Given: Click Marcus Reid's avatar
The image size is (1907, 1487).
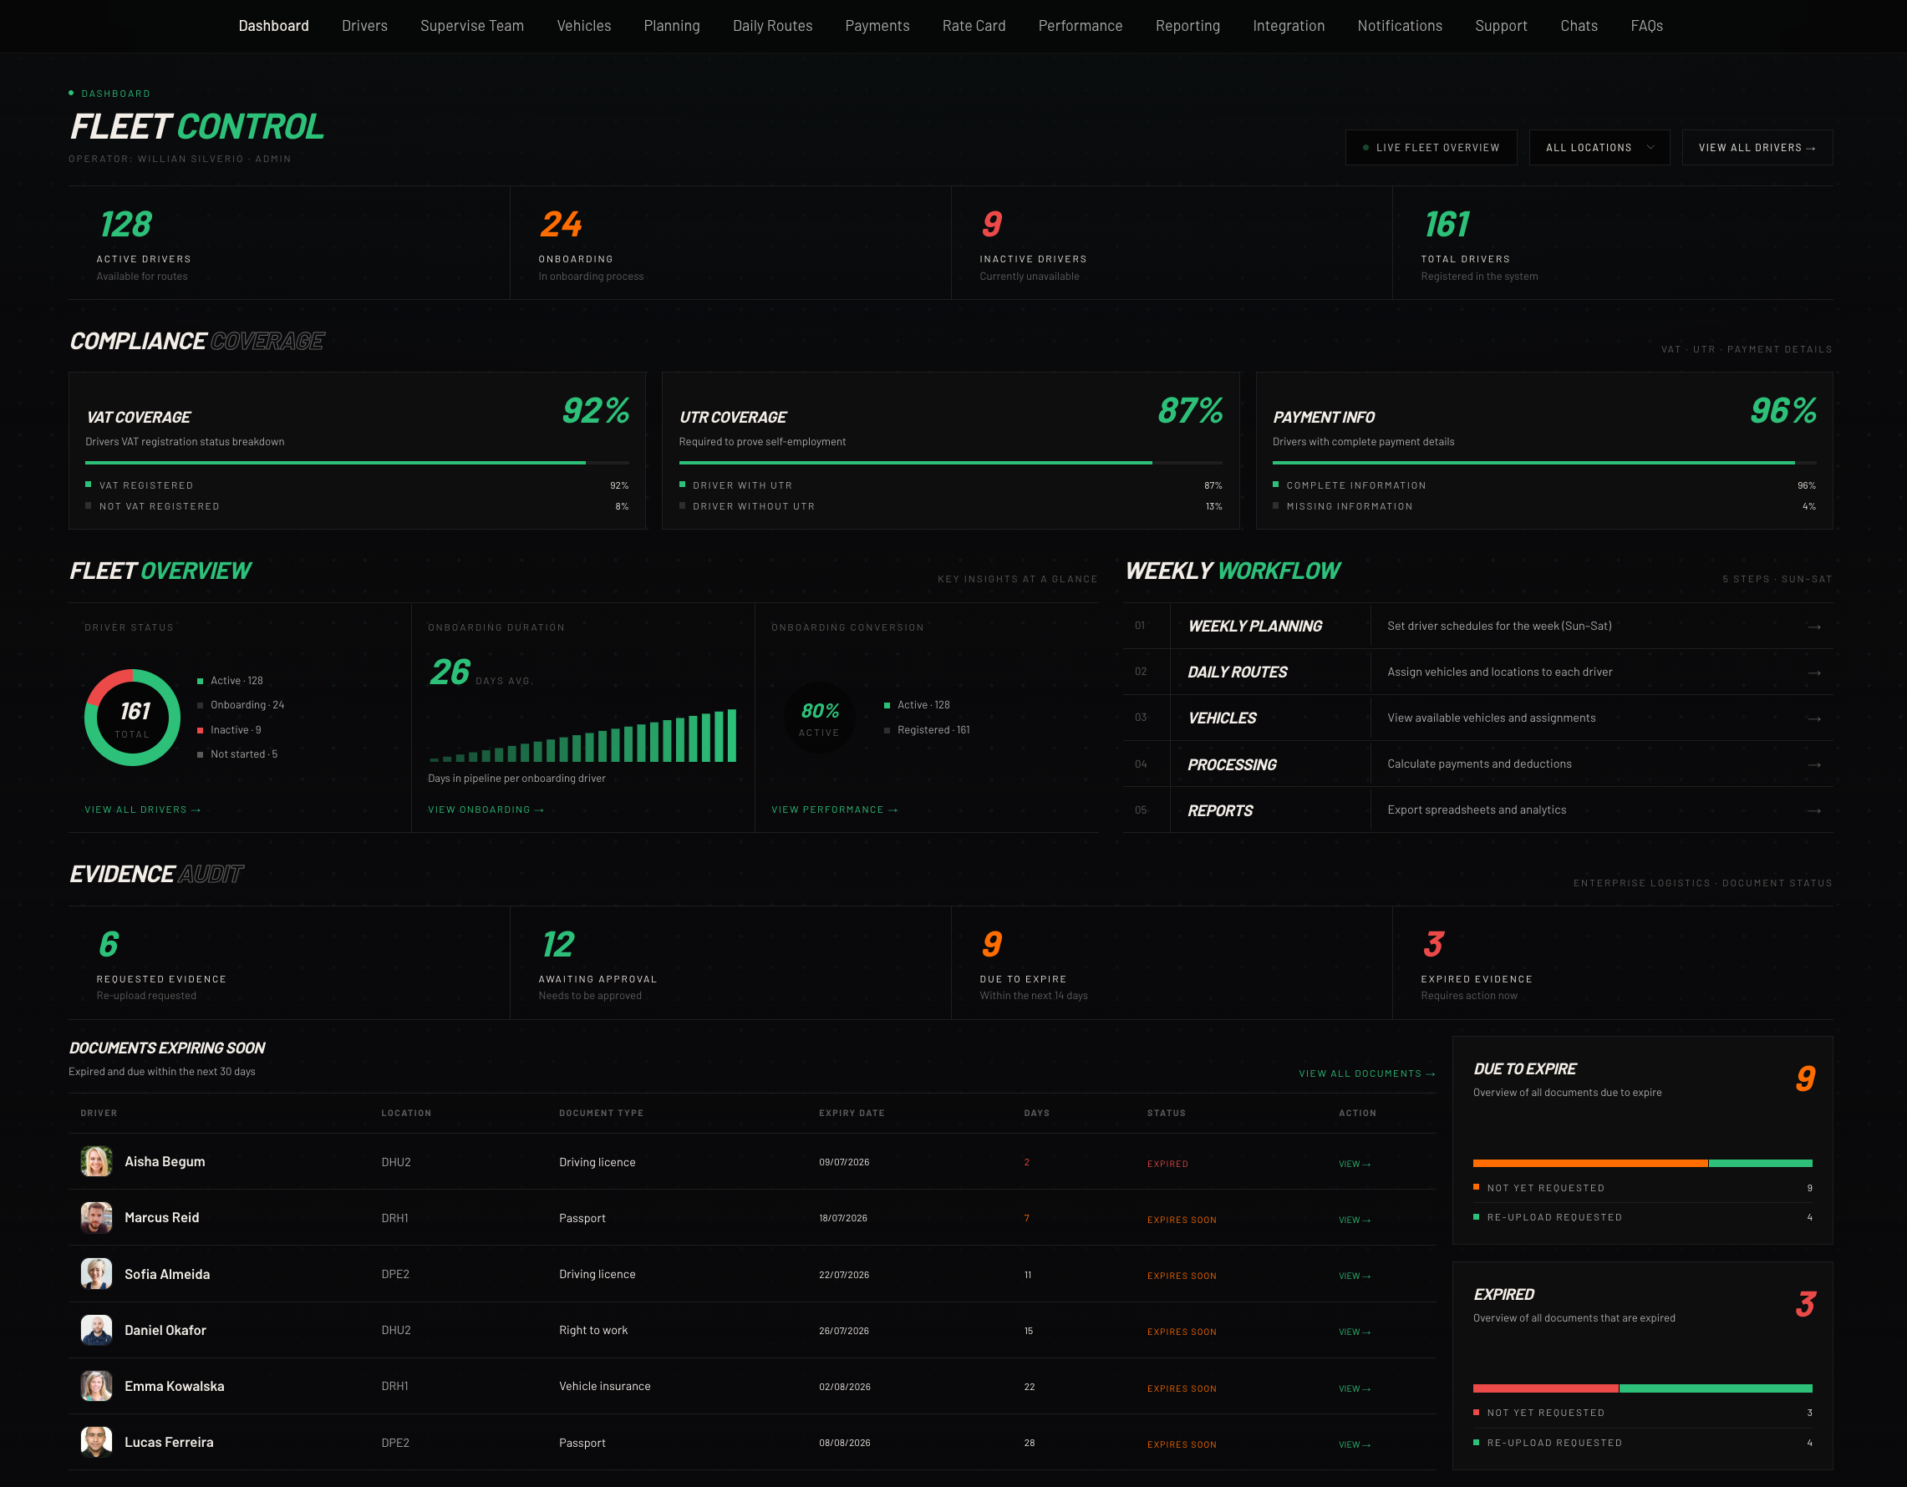Looking at the screenshot, I should click(x=96, y=1217).
